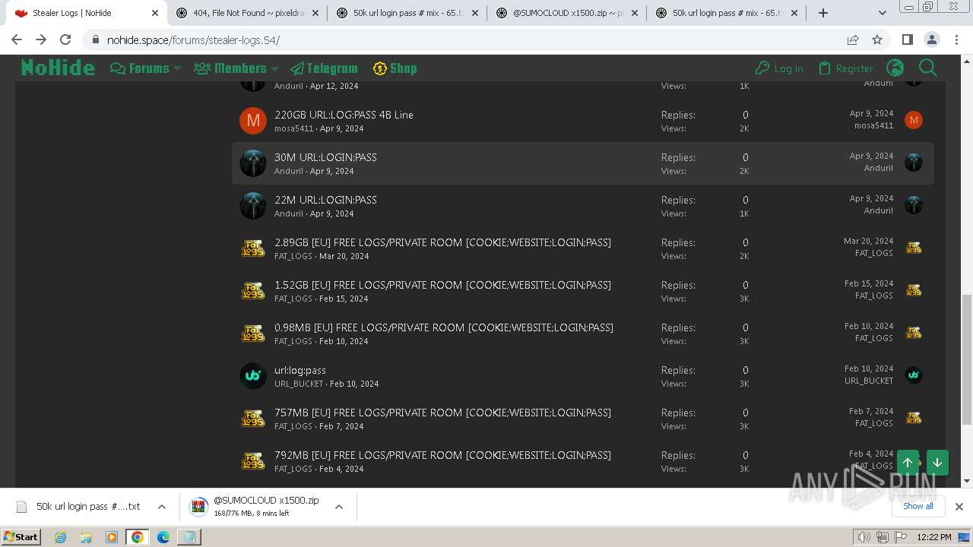
Task: Click mosa5411 author name under 220GB thread
Action: point(293,128)
